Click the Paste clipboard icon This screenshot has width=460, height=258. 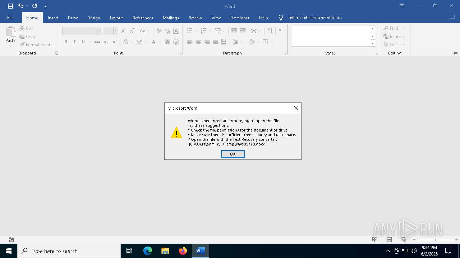10,32
